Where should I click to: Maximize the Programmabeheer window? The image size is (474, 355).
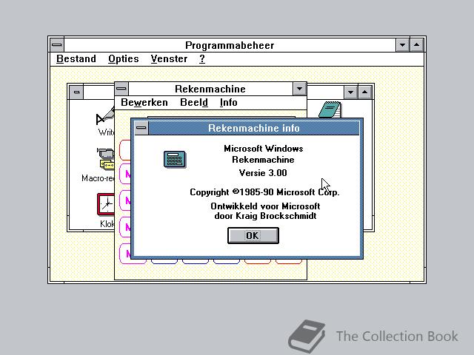416,45
